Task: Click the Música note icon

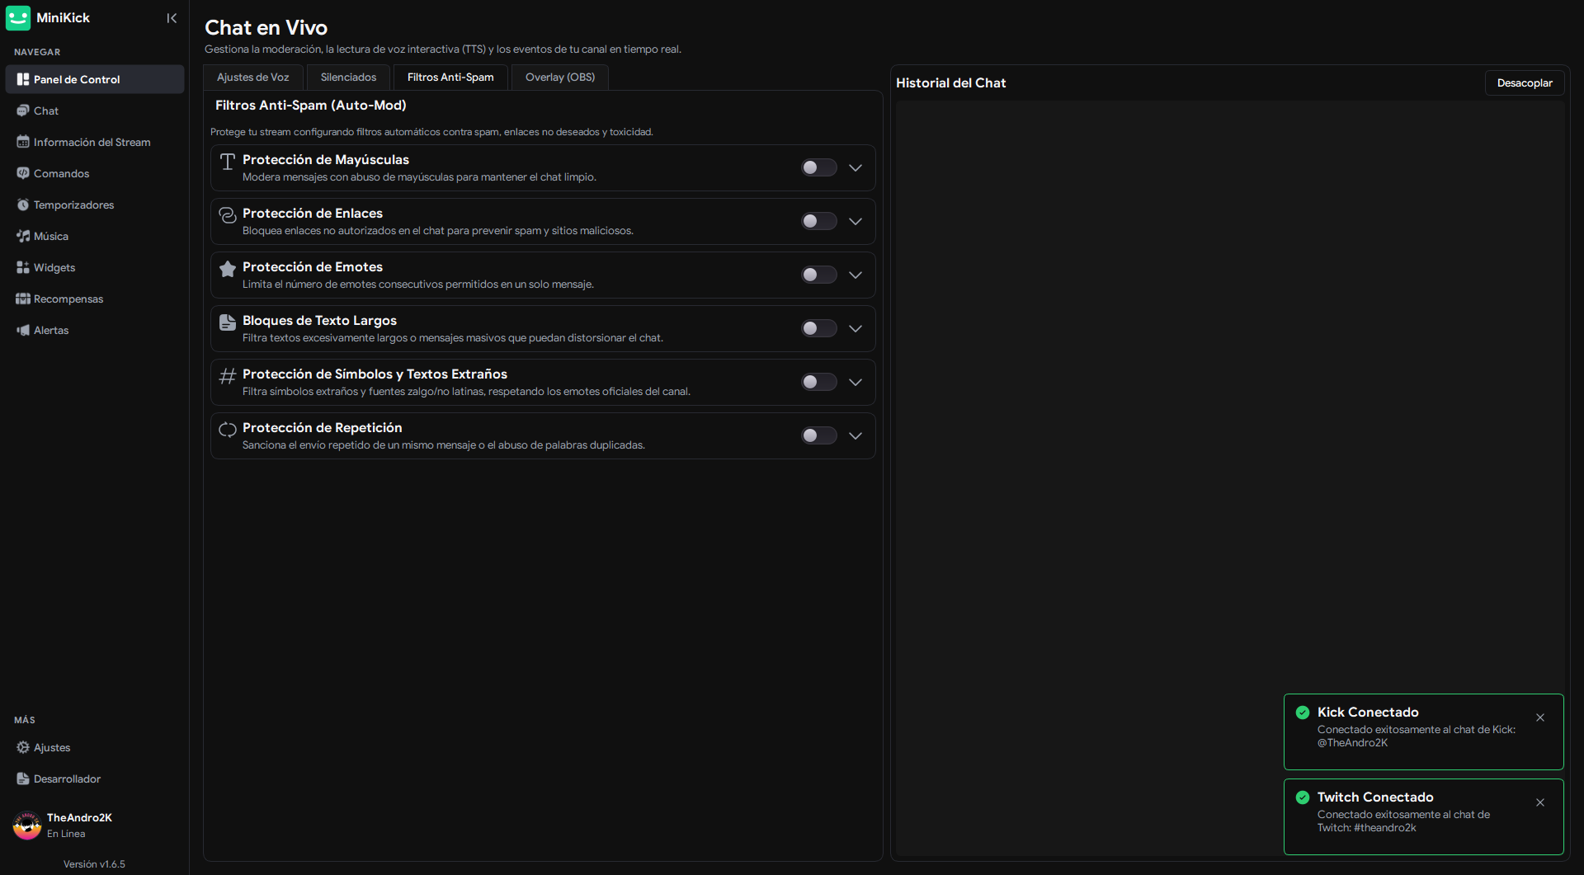Action: (x=23, y=236)
